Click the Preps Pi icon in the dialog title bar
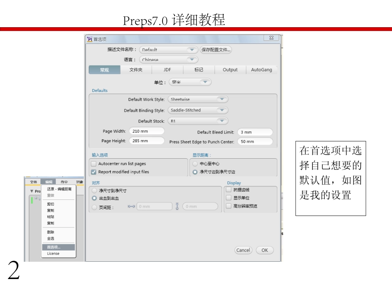Screen dimensions: 392x291 click(x=90, y=39)
